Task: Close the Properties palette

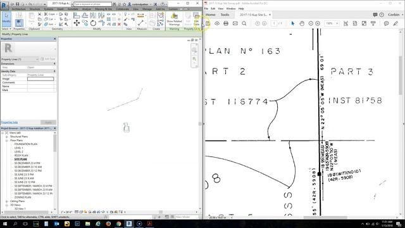Action: tap(54, 39)
